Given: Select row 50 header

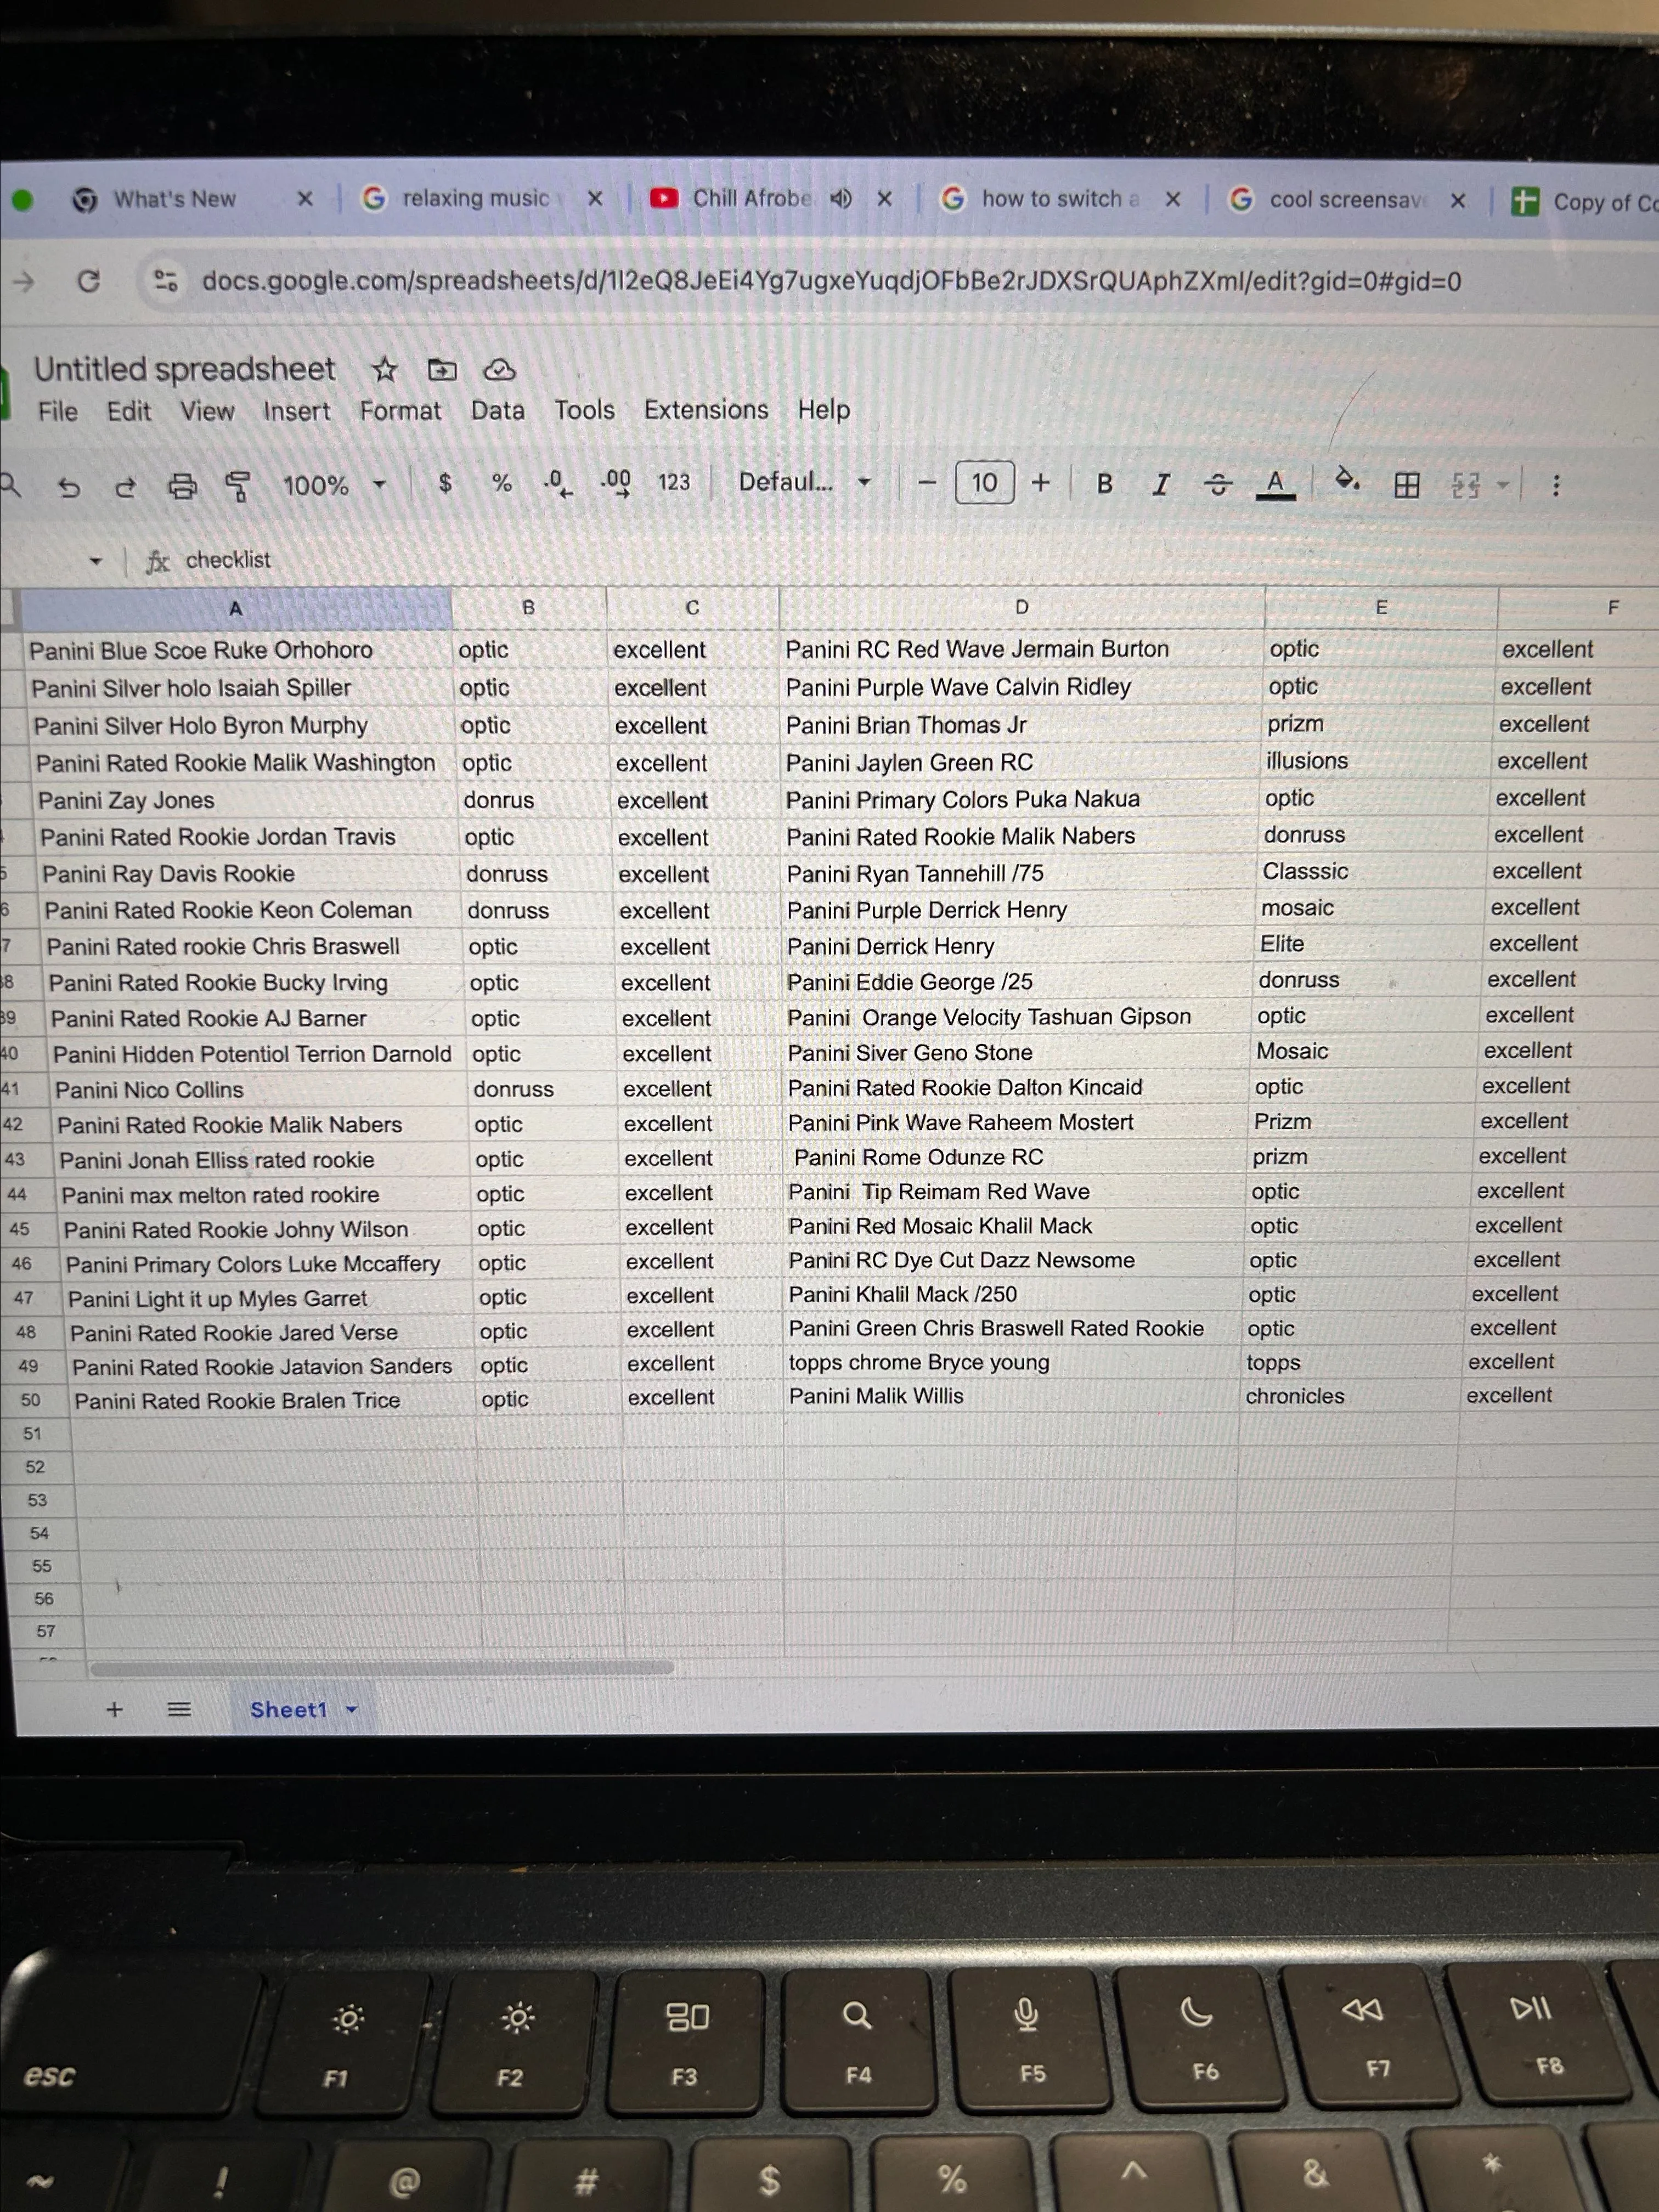Looking at the screenshot, I should [x=32, y=1400].
